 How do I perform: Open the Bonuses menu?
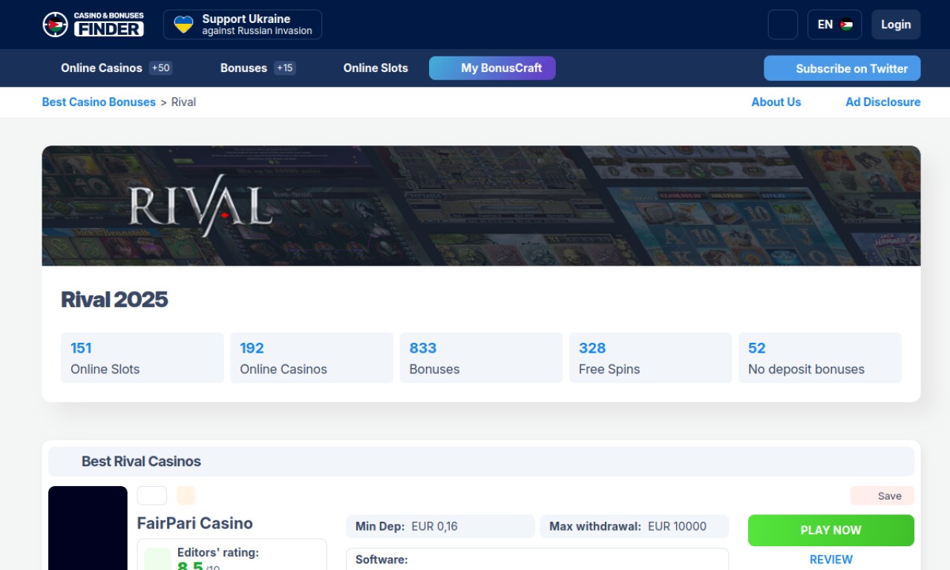tap(243, 68)
